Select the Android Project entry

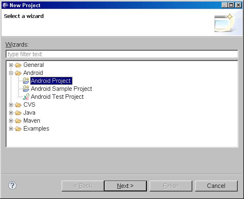click(51, 81)
